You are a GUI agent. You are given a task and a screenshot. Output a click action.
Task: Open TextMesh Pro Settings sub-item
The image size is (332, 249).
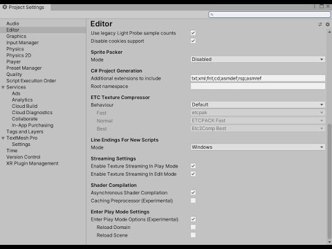[x=21, y=145]
